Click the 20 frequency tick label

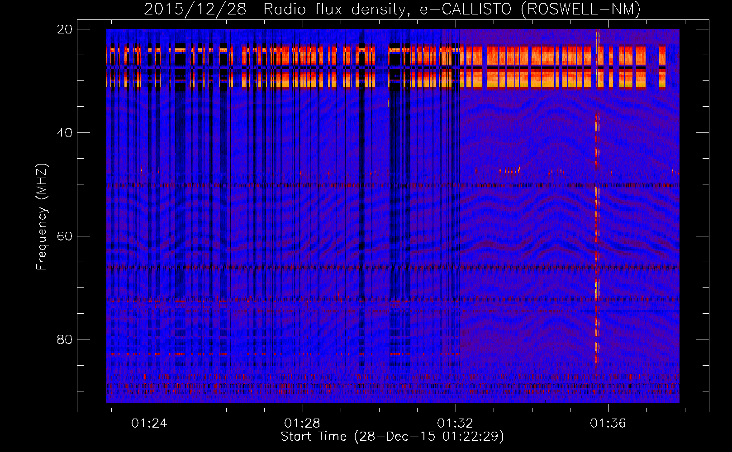(65, 29)
